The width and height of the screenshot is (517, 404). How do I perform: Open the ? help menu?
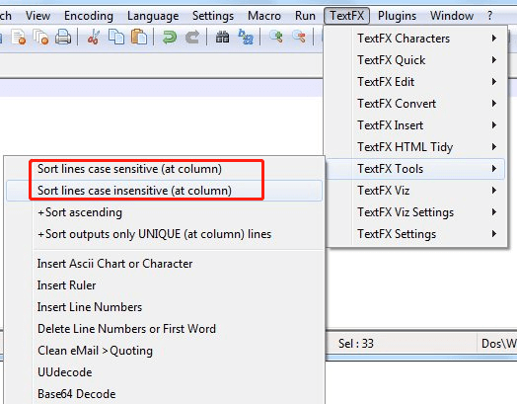pos(490,16)
